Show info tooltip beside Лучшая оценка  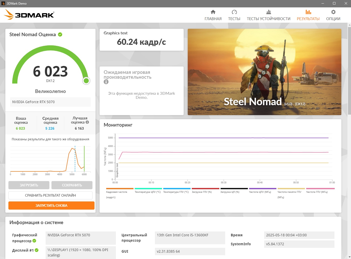87,122
